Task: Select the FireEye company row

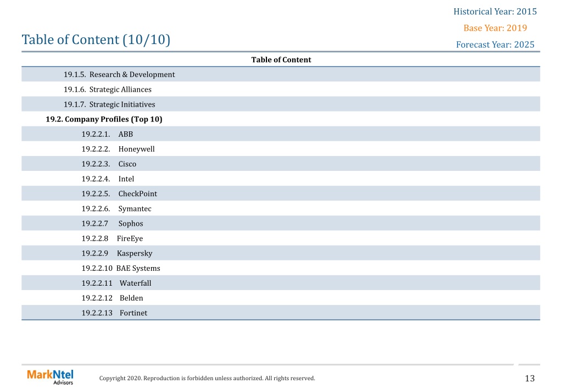Action: (281, 238)
